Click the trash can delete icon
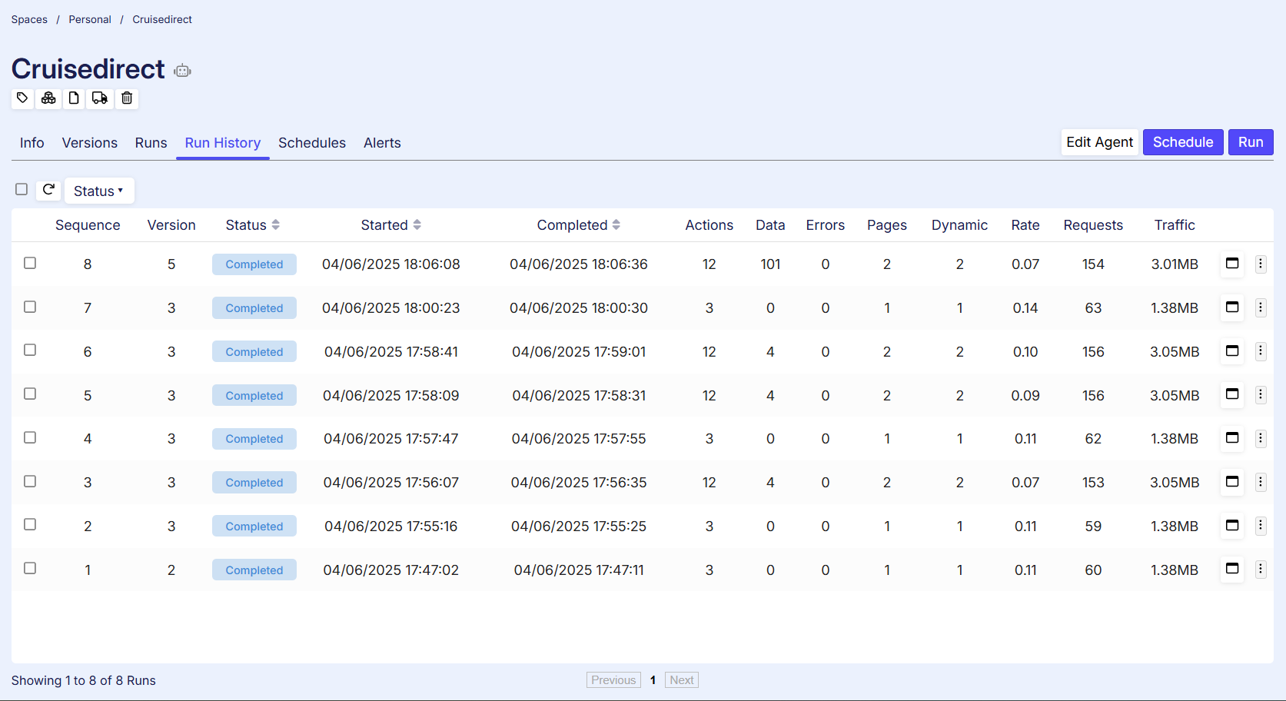The width and height of the screenshot is (1286, 701). [x=127, y=98]
